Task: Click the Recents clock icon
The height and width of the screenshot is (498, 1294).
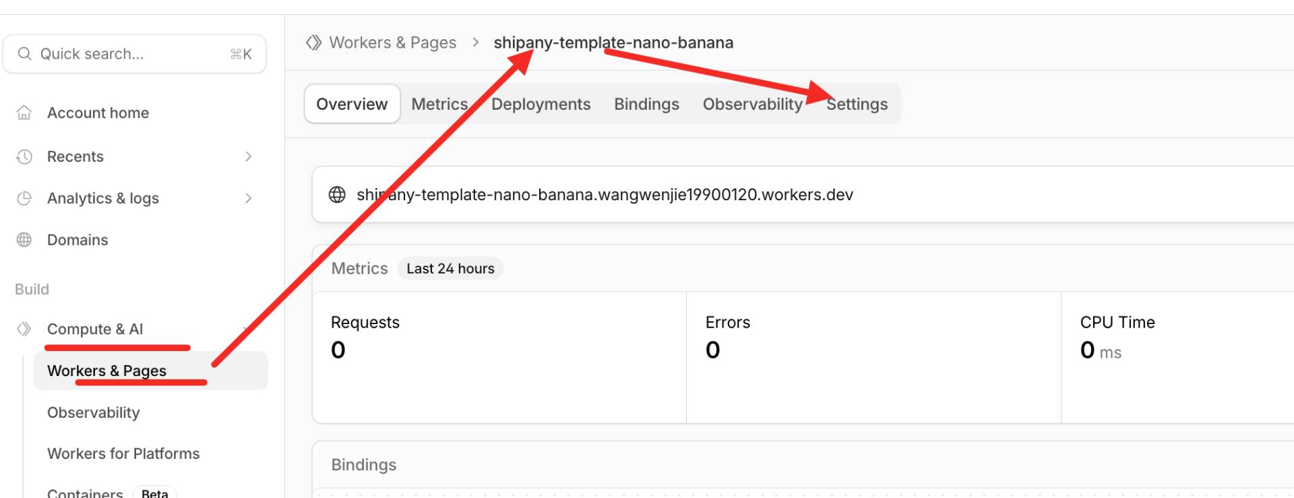Action: (24, 157)
